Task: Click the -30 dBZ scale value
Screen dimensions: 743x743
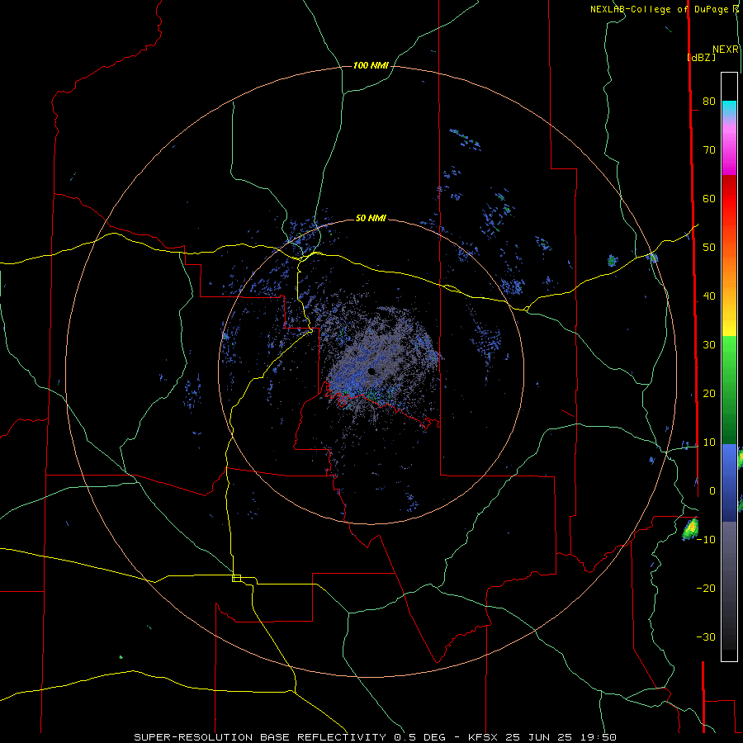Action: point(706,637)
